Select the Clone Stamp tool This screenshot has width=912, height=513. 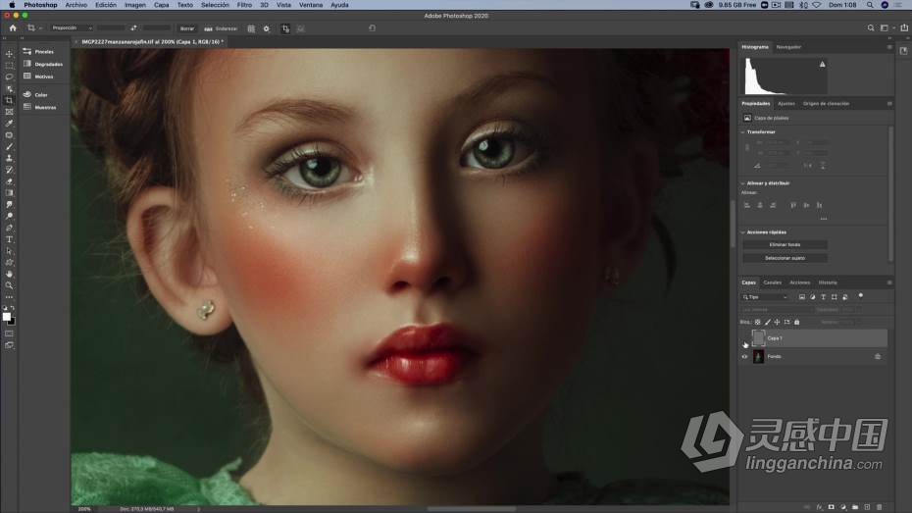pyautogui.click(x=9, y=158)
